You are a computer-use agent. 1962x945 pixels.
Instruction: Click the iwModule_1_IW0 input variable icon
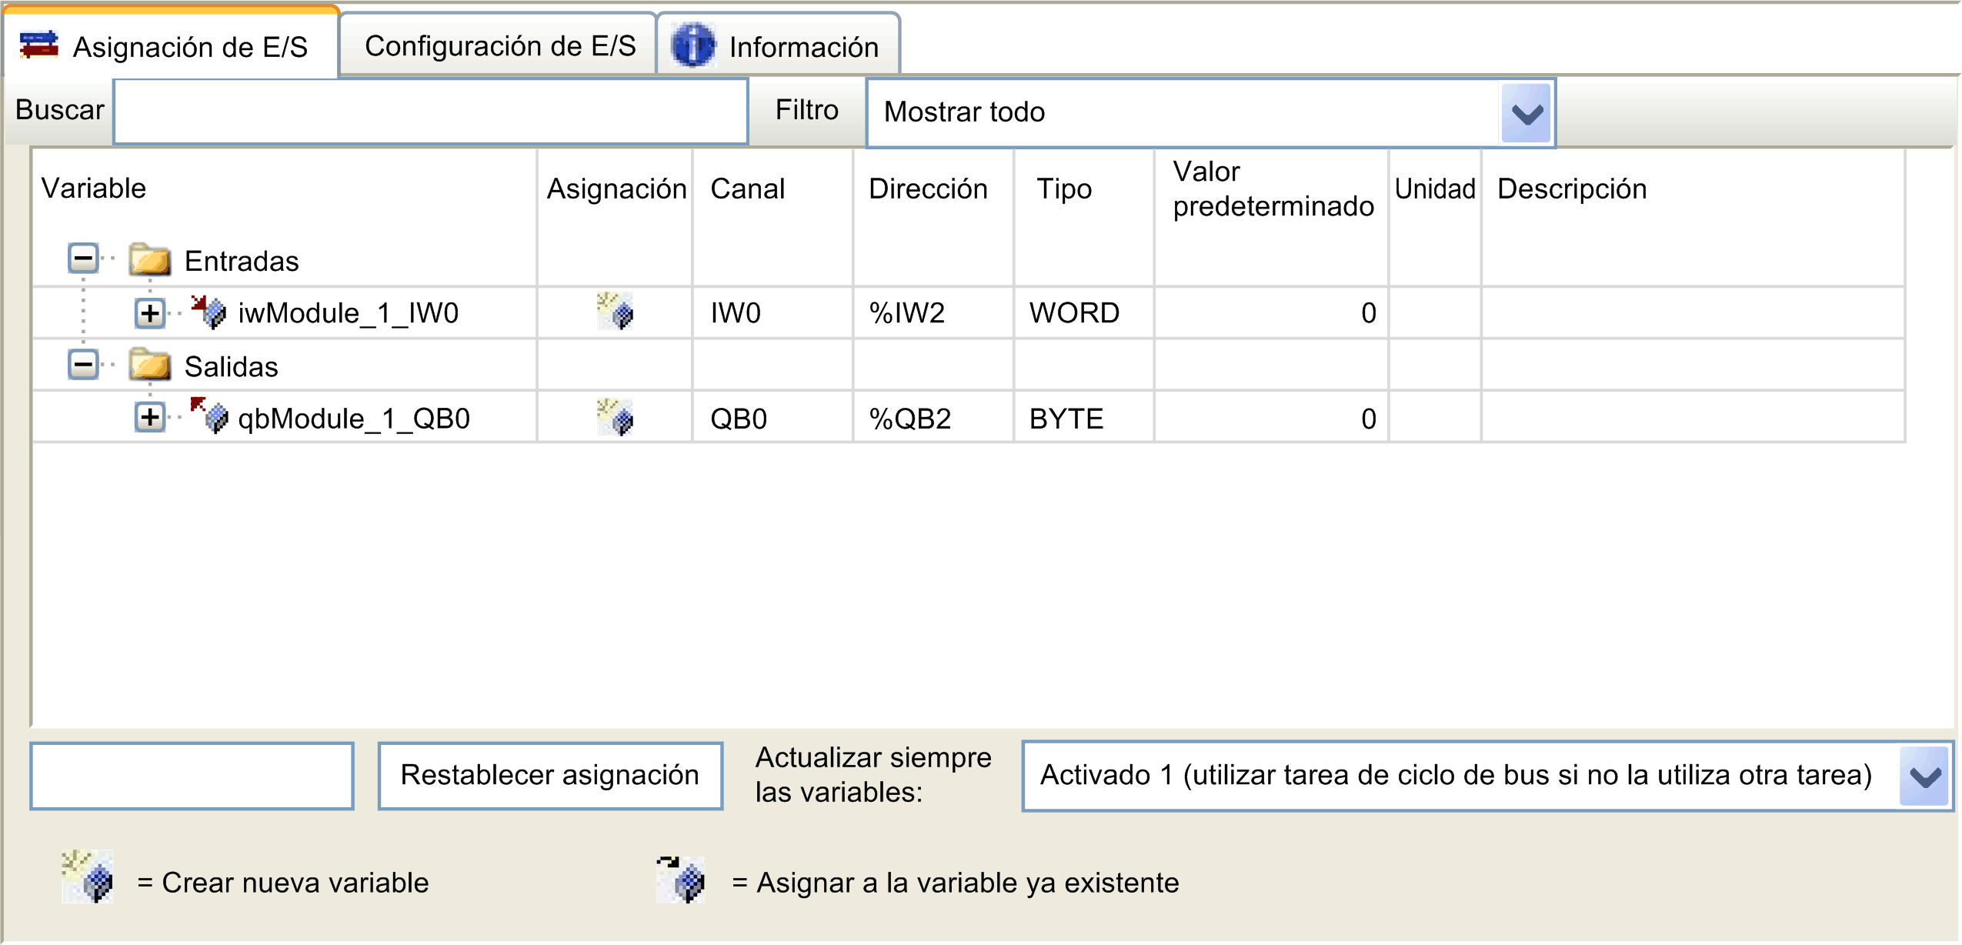tap(209, 312)
